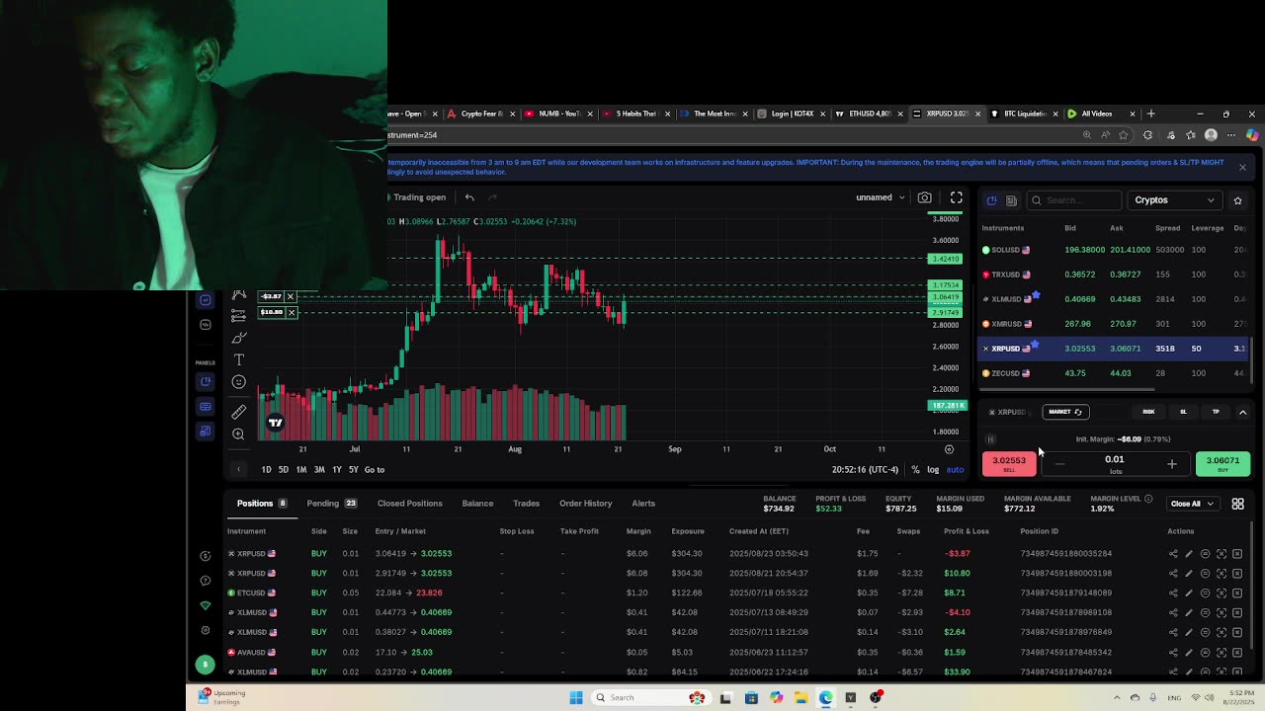Screen dimensions: 1265x711
Task: Activate the chart zoom-in tool
Action: click(238, 434)
